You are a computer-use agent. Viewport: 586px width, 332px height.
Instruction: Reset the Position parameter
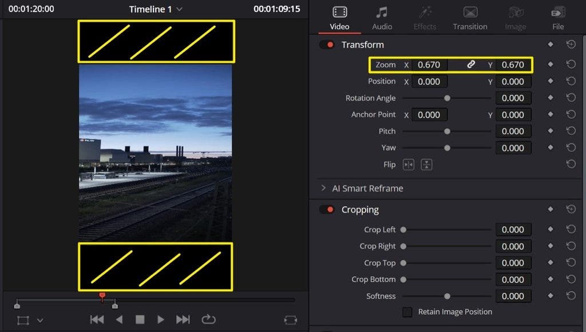(x=571, y=81)
